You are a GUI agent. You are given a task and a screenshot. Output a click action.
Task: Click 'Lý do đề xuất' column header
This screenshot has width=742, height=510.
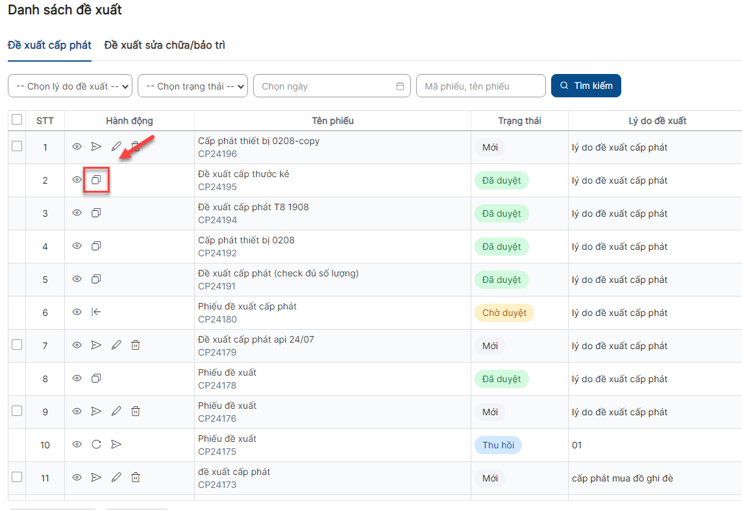658,121
